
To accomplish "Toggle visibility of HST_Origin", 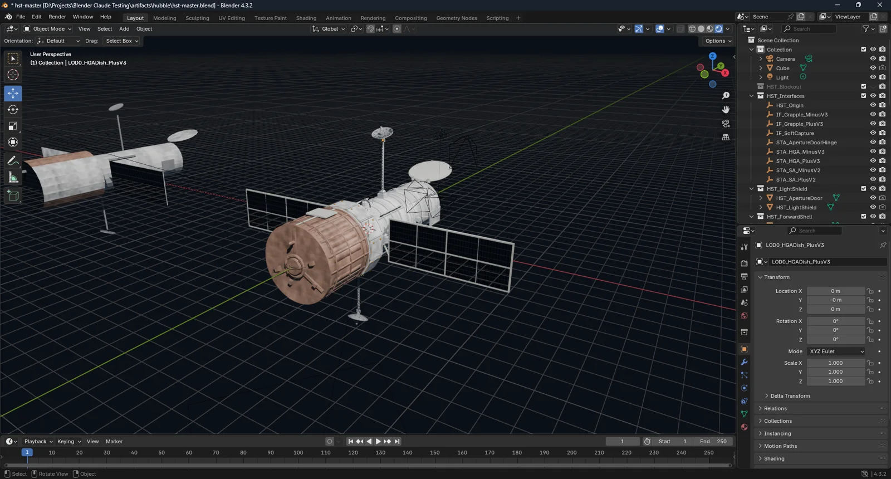I will tap(873, 105).
